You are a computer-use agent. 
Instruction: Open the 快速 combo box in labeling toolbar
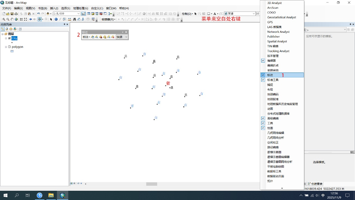coord(122,37)
